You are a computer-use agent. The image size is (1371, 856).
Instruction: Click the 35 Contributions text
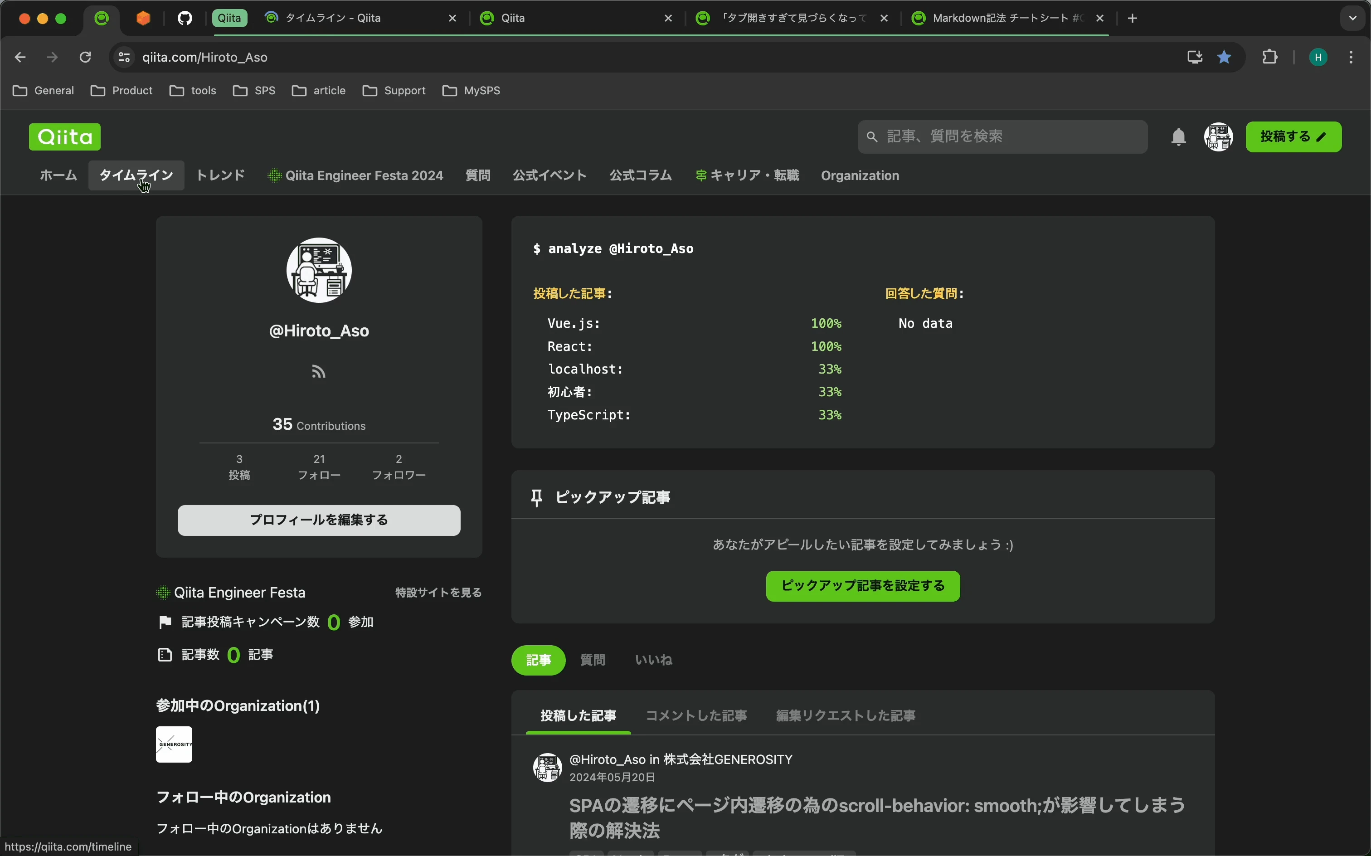point(319,425)
